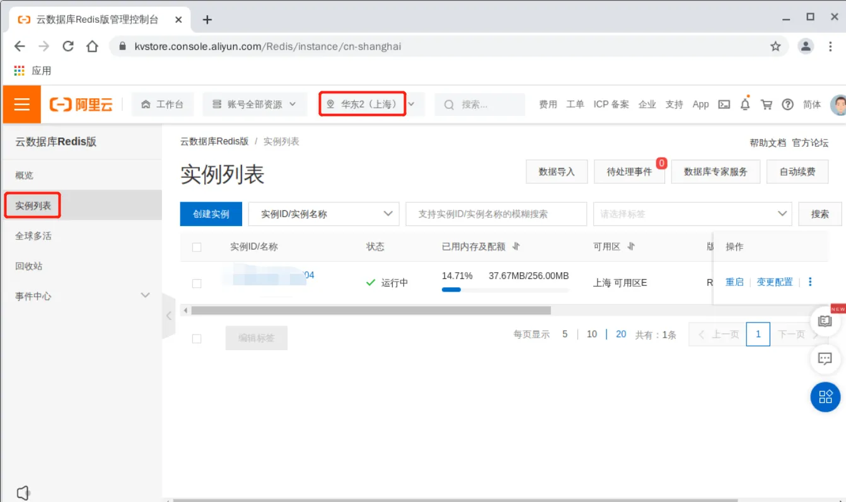The image size is (846, 502).
Task: Click App in the top navigation
Action: [701, 105]
